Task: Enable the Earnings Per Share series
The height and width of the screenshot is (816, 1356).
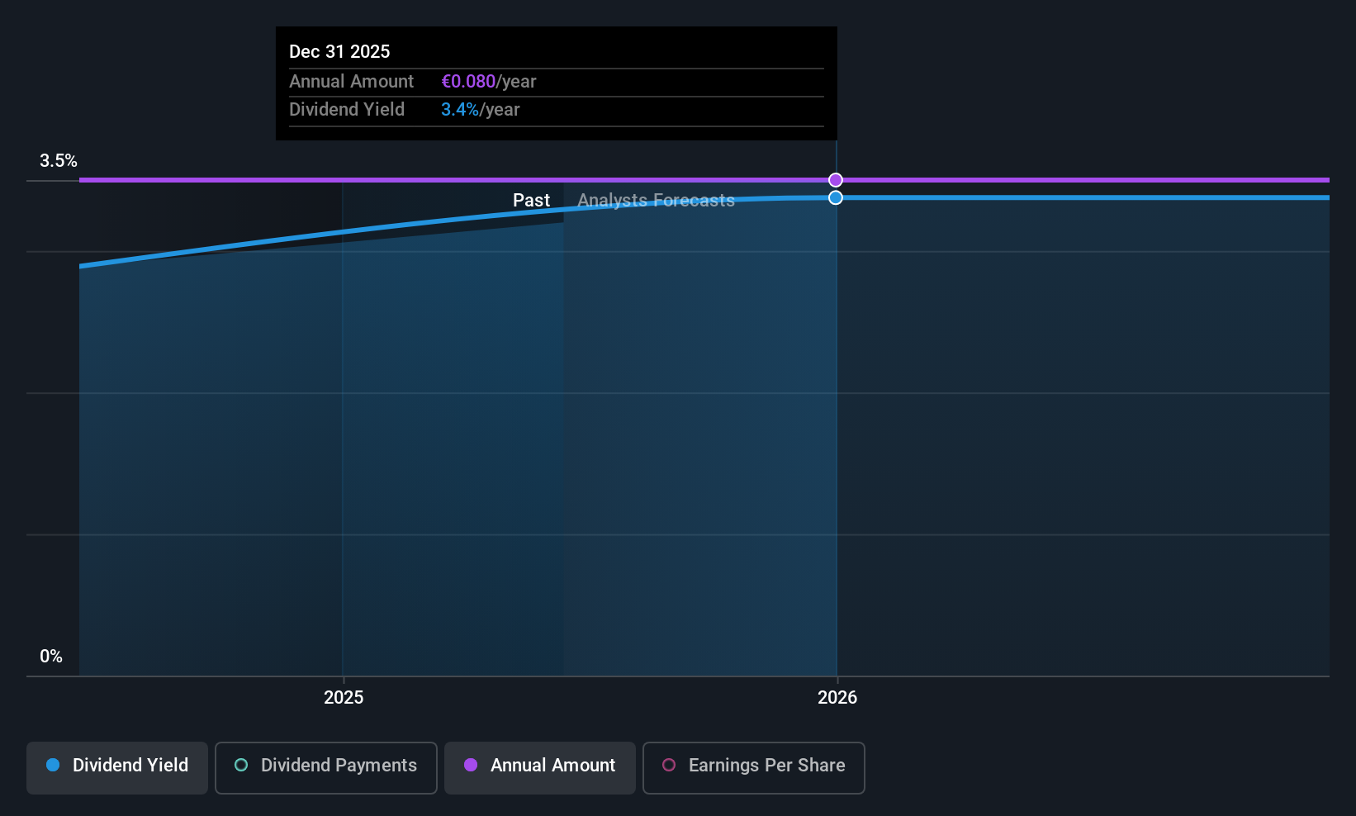Action: [754, 767]
